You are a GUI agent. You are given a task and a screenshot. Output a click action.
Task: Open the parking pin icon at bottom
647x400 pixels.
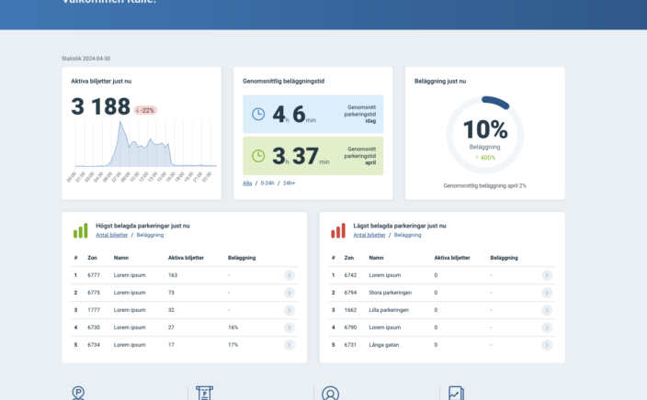78,393
